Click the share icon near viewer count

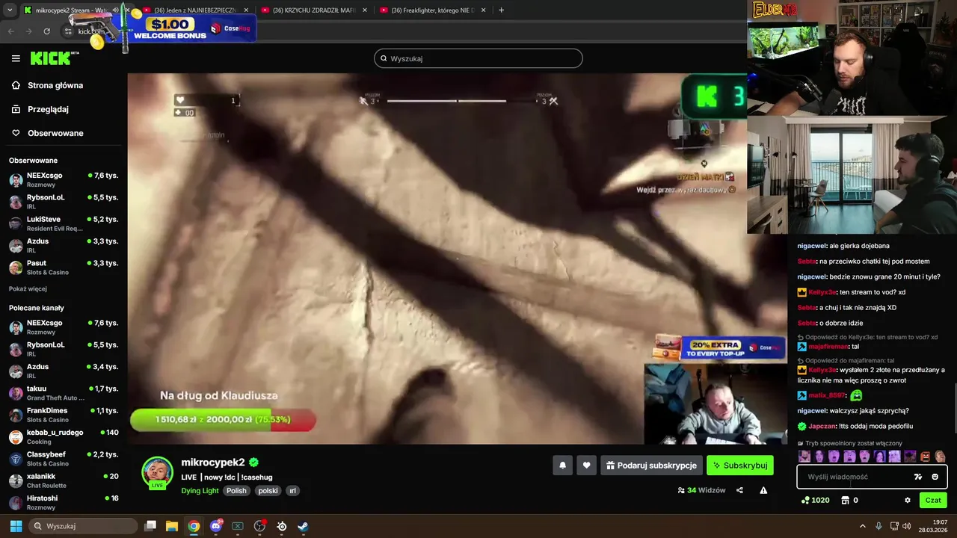click(x=739, y=490)
